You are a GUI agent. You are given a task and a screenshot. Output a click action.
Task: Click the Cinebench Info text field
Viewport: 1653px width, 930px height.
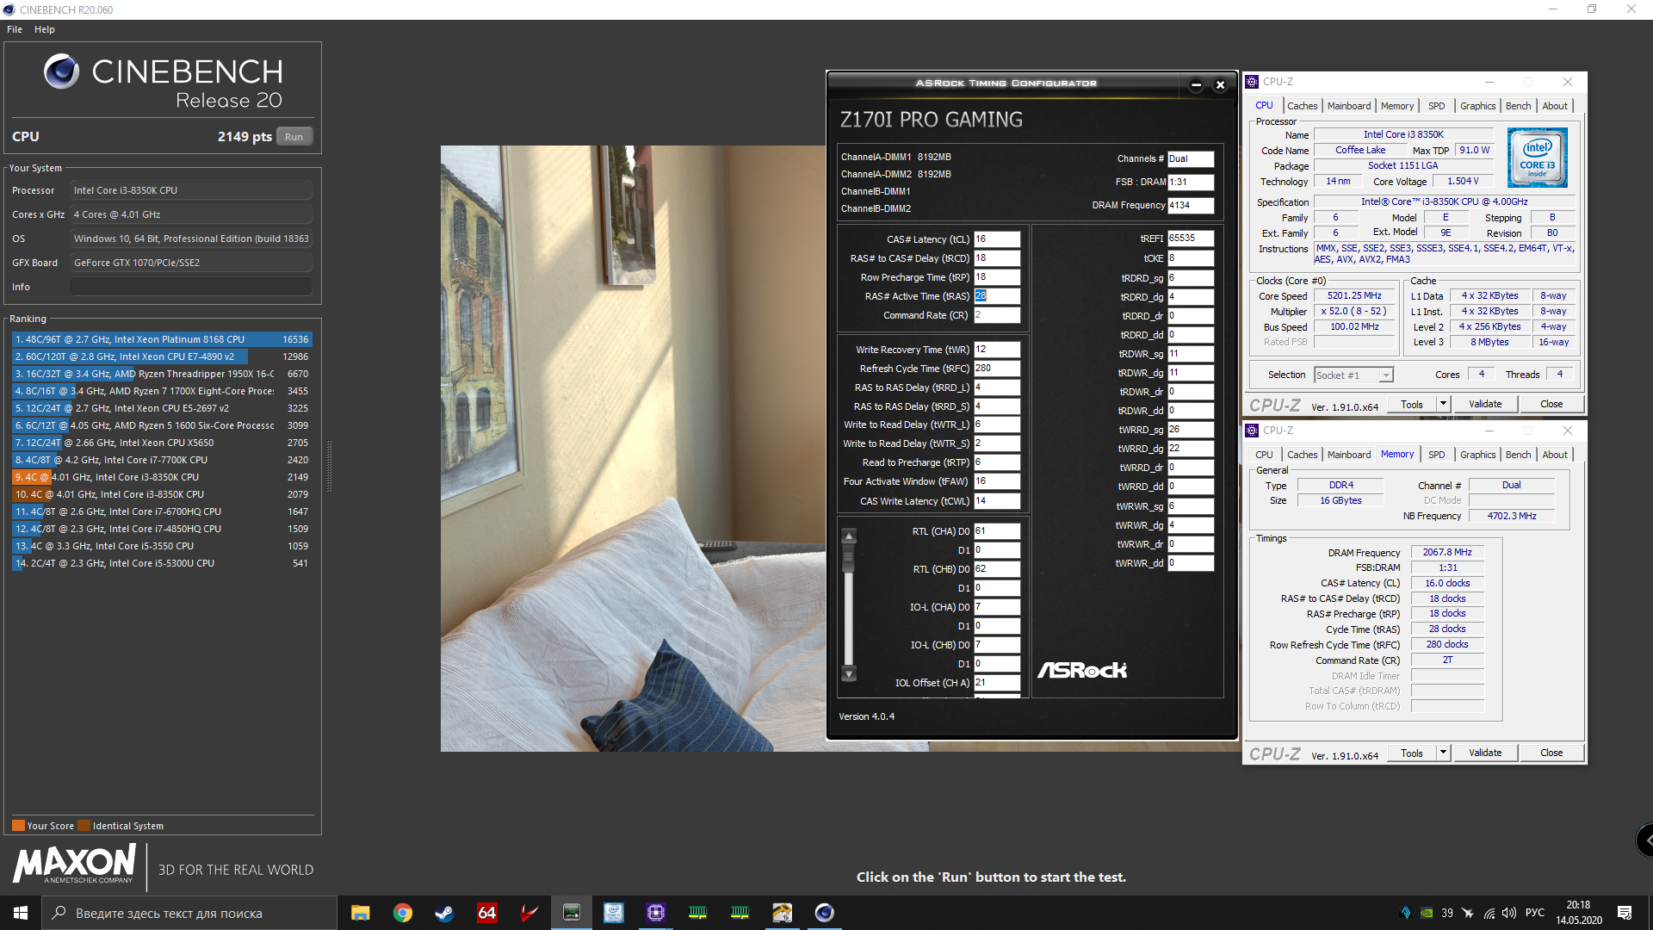[x=190, y=287]
